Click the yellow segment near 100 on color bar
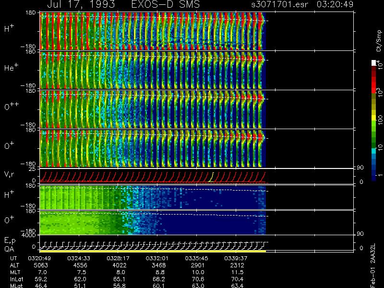The image size is (384, 288). (374, 118)
